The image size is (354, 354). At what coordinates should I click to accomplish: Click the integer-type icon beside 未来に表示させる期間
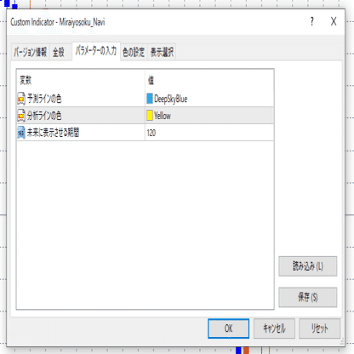(21, 133)
